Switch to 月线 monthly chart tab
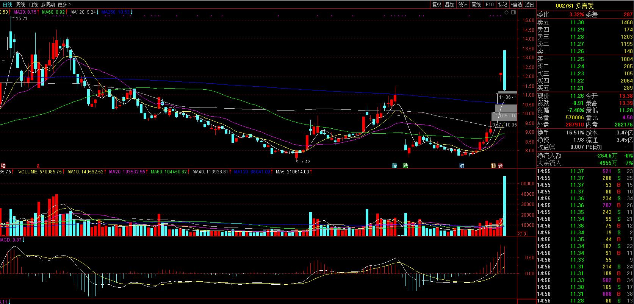 (x=33, y=5)
